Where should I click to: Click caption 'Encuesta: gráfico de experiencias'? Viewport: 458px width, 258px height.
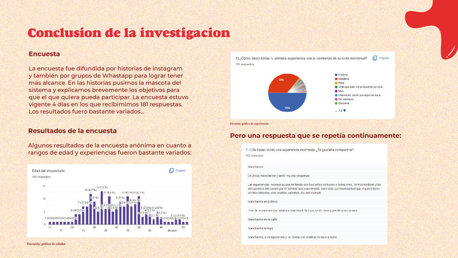coord(249,123)
